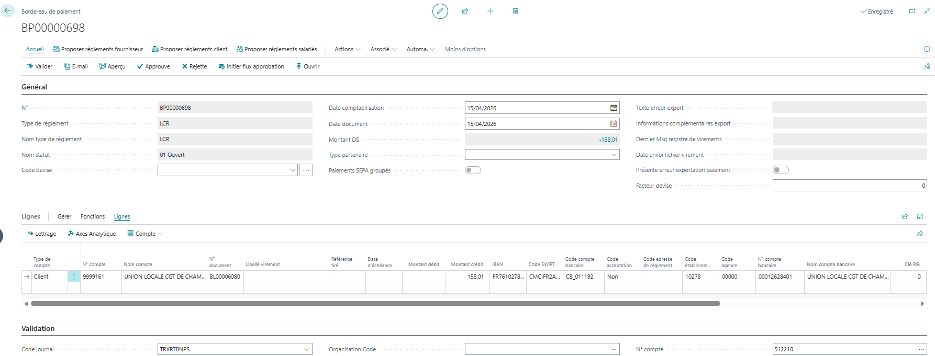The width and height of the screenshot is (935, 356).
Task: Toggle Présente erreur exportation paiement switch
Action: 781,170
